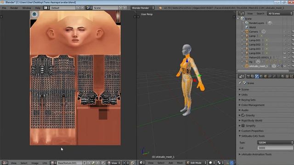Select World in the outliner
The image size is (294, 165).
pyautogui.click(x=252, y=27)
